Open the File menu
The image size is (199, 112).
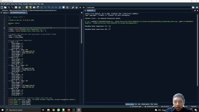(2, 4)
